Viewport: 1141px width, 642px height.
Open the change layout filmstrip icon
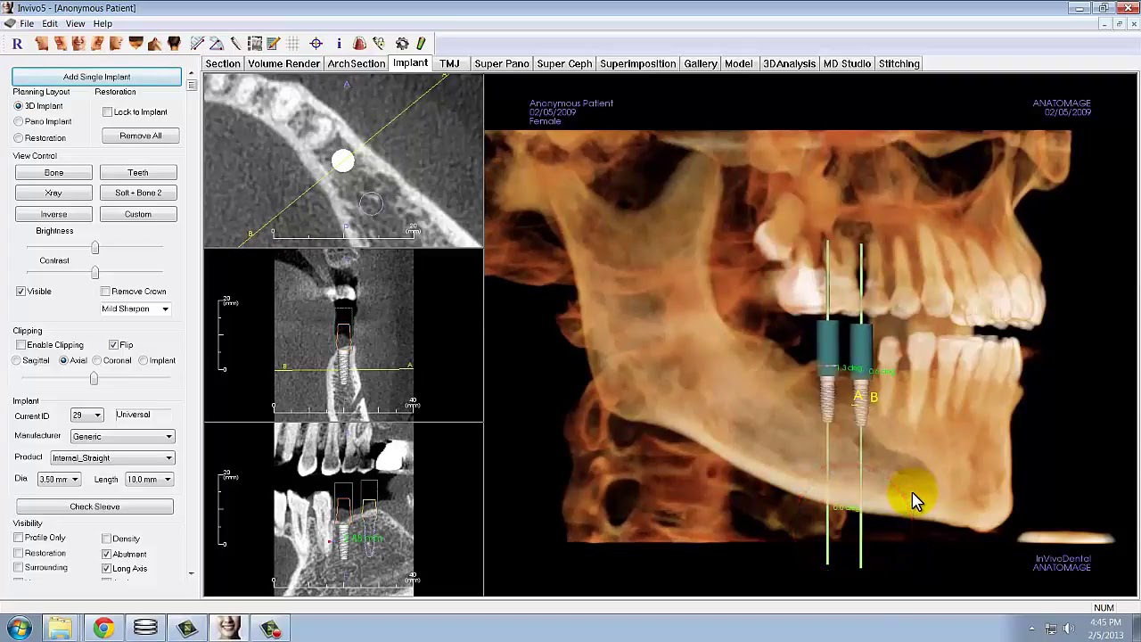tap(255, 43)
